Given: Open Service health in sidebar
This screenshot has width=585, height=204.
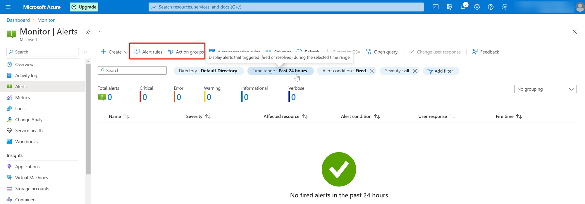Looking at the screenshot, I should [x=29, y=131].
